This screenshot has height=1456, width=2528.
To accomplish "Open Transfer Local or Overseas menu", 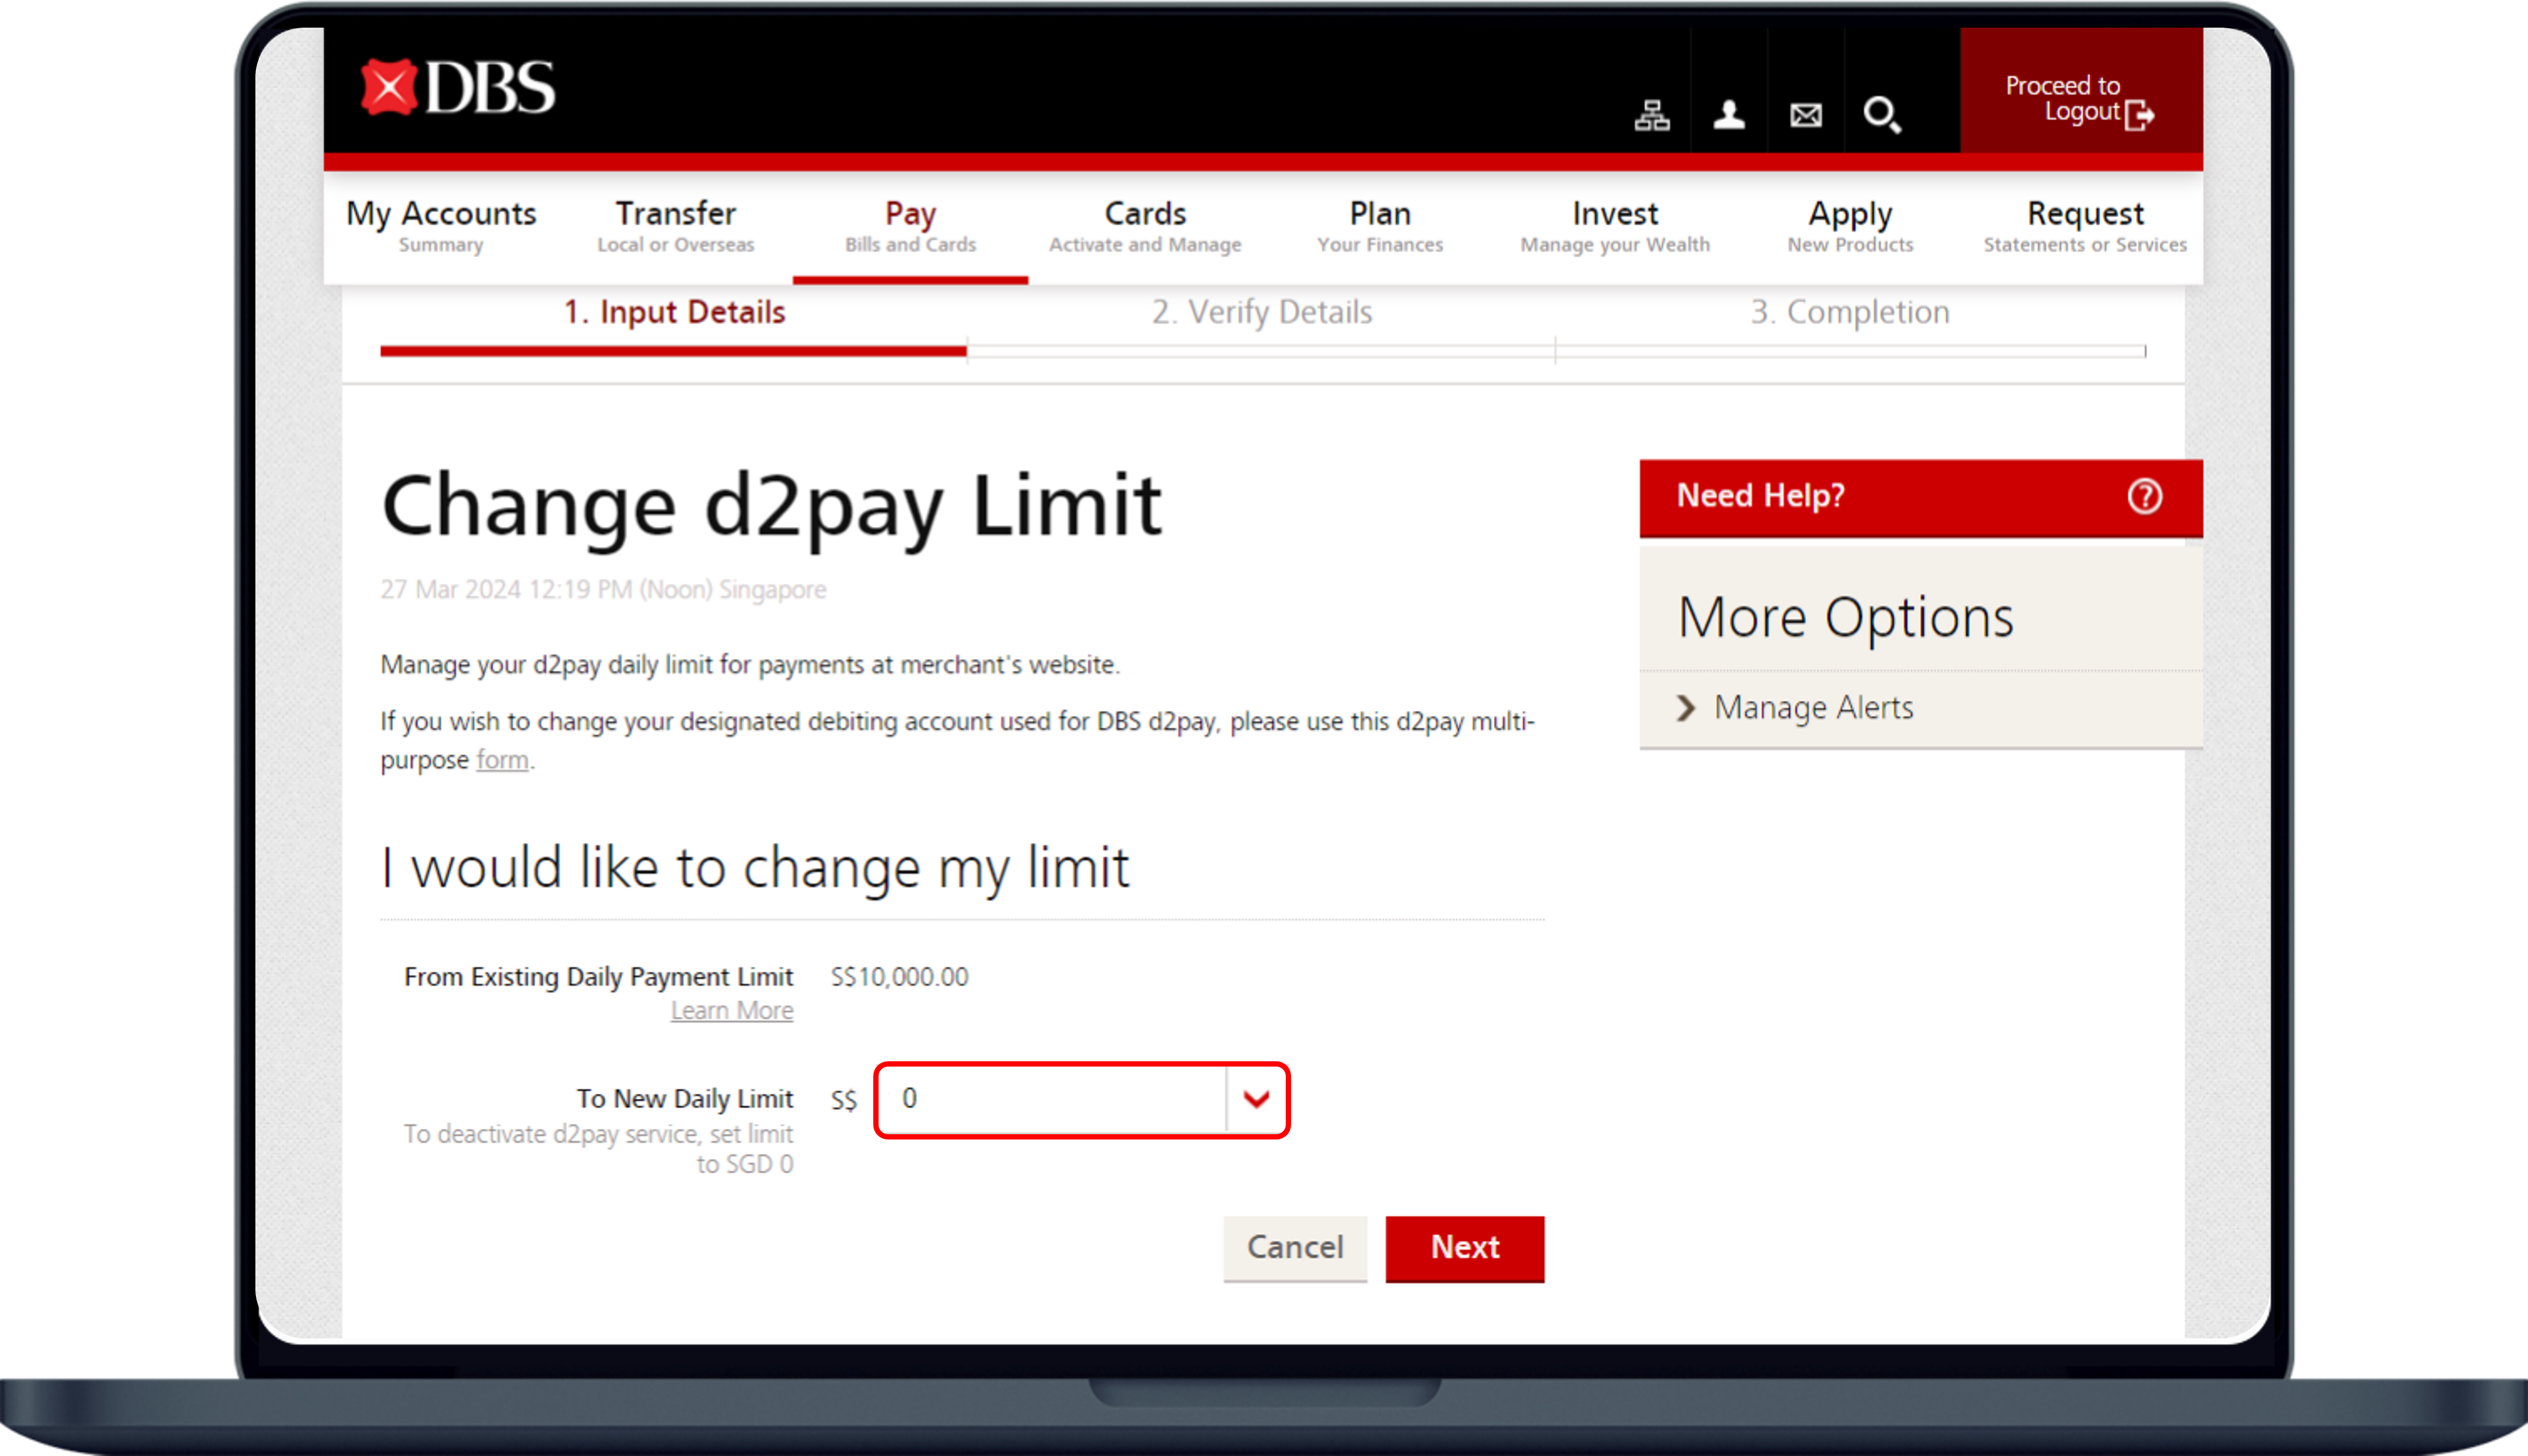I will (x=676, y=227).
